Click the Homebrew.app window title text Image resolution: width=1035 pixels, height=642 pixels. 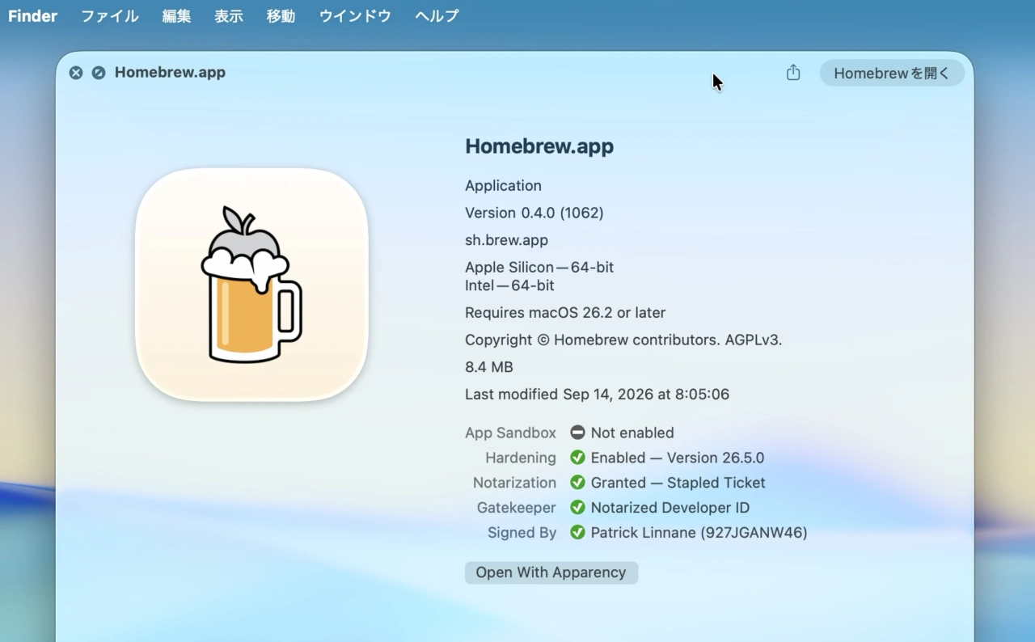[170, 73]
